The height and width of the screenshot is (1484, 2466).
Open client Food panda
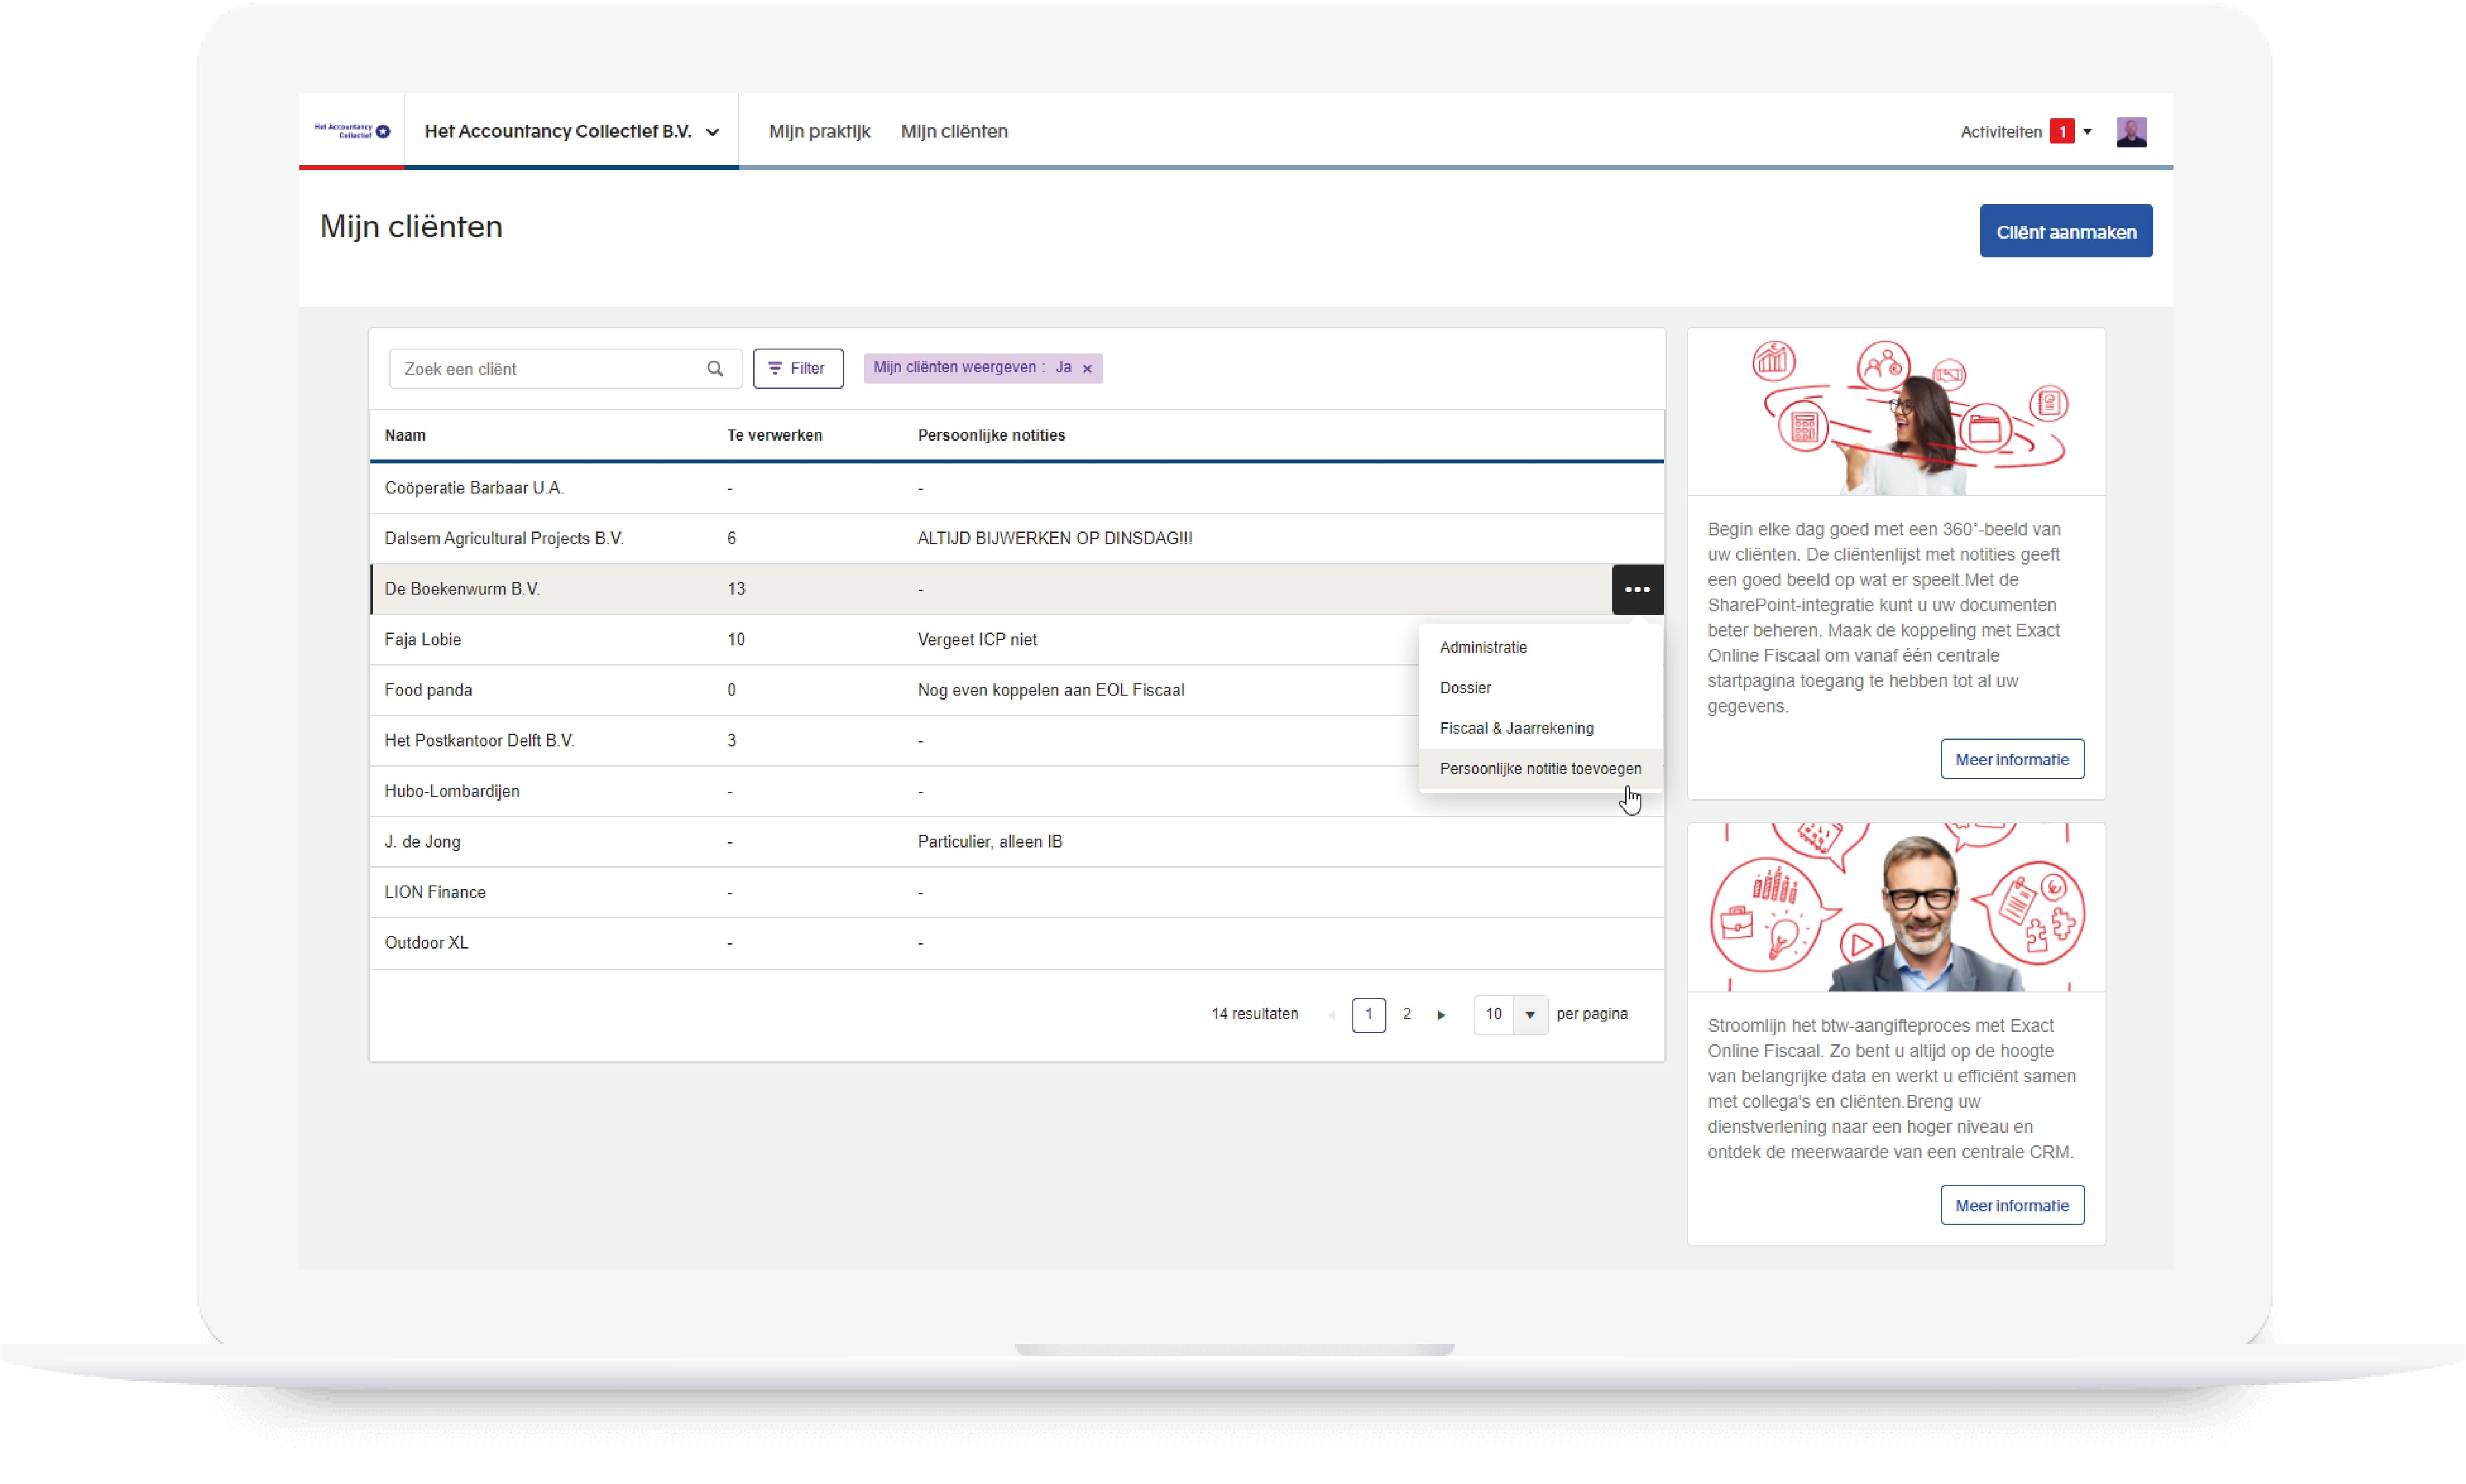point(428,690)
